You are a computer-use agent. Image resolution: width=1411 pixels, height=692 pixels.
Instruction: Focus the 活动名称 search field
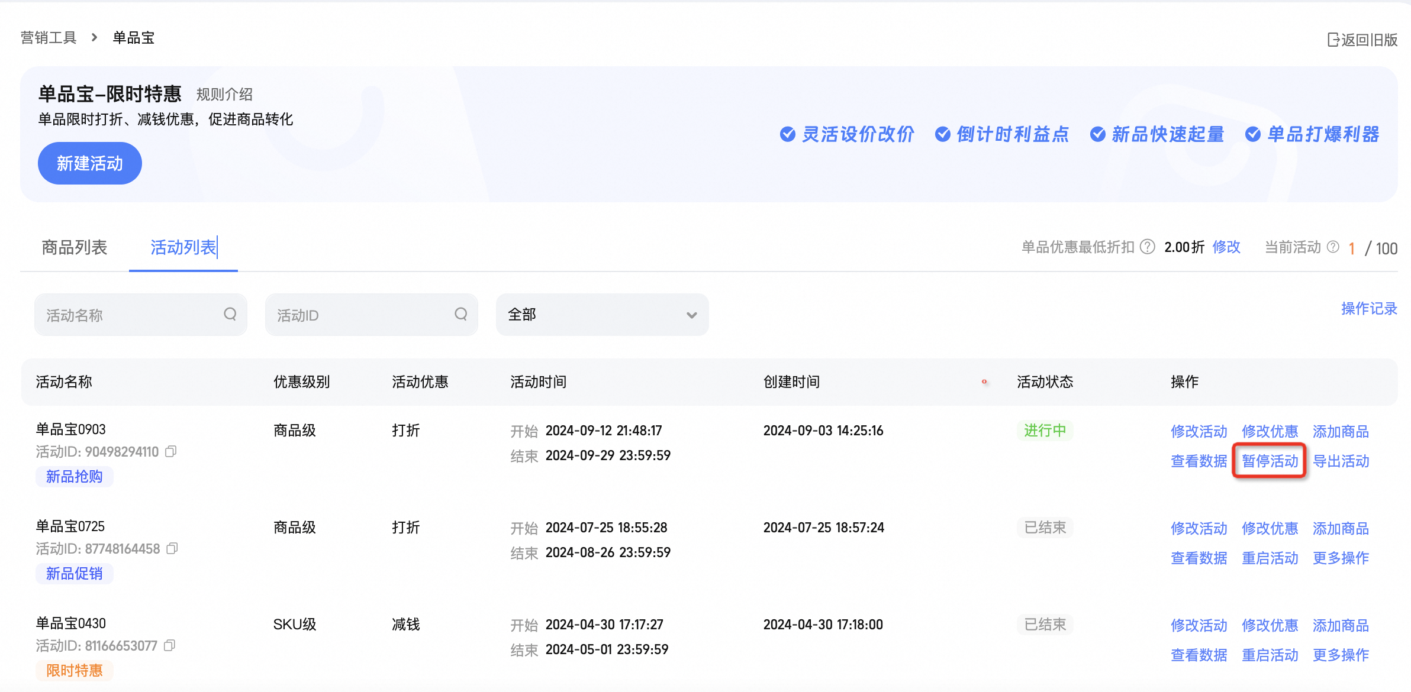[141, 315]
